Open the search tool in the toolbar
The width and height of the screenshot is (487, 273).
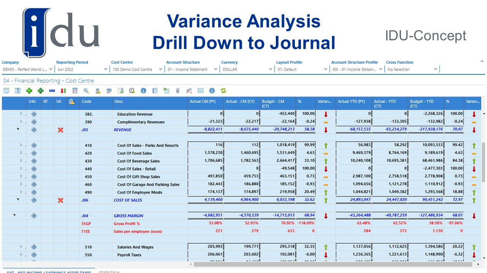(86, 91)
